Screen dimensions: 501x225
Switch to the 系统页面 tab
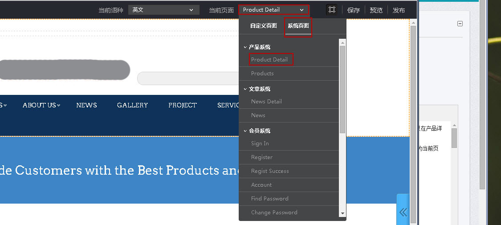pos(298,26)
